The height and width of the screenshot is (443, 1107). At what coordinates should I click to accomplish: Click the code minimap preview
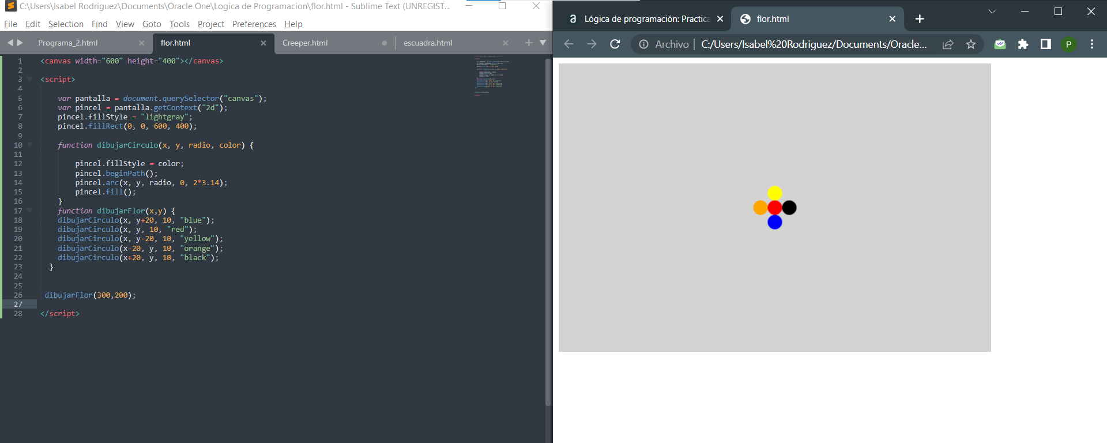[x=492, y=75]
